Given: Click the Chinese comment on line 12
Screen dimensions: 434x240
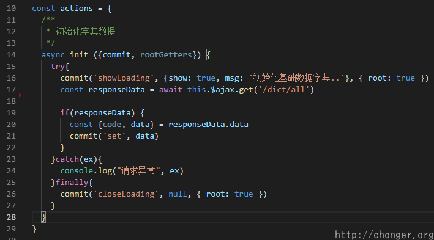Looking at the screenshot, I should click(85, 32).
